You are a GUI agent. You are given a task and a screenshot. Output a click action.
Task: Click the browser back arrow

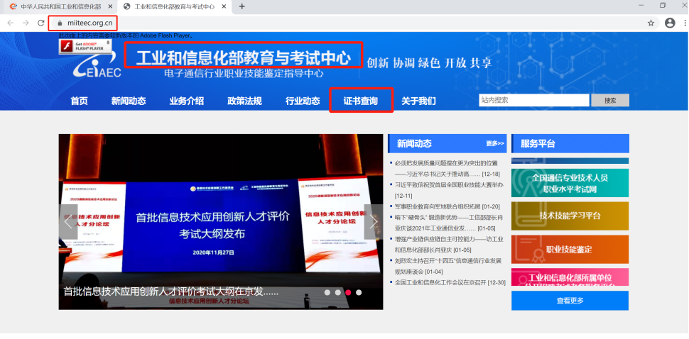(10, 23)
